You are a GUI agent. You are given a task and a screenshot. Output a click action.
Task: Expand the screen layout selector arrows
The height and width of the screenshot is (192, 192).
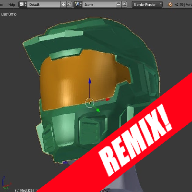pyautogui.click(x=26, y=4)
